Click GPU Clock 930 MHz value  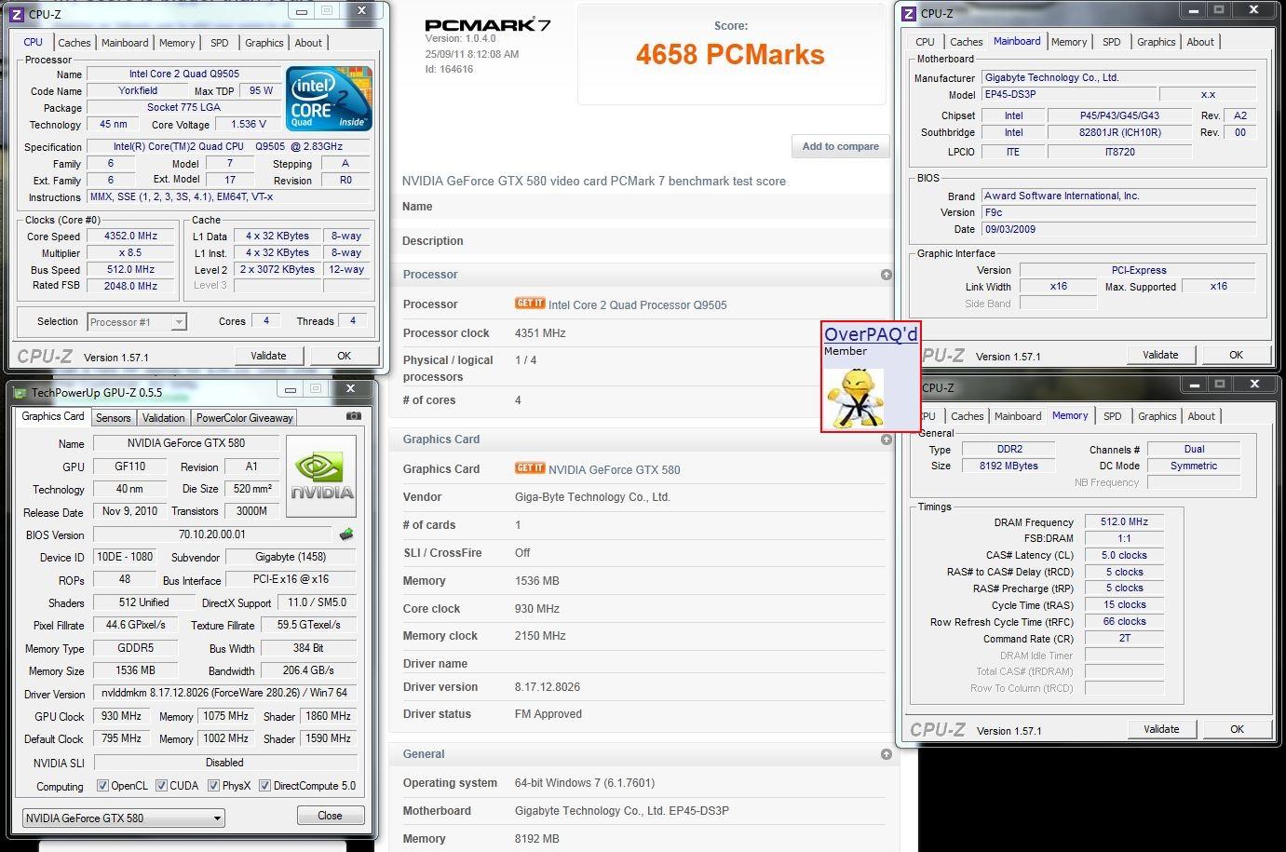coord(122,716)
